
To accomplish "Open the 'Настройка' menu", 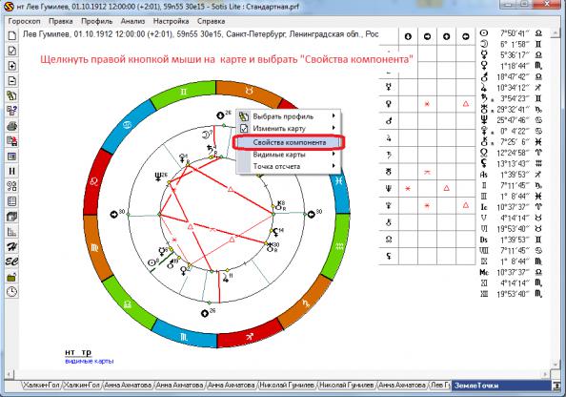I will pos(171,21).
